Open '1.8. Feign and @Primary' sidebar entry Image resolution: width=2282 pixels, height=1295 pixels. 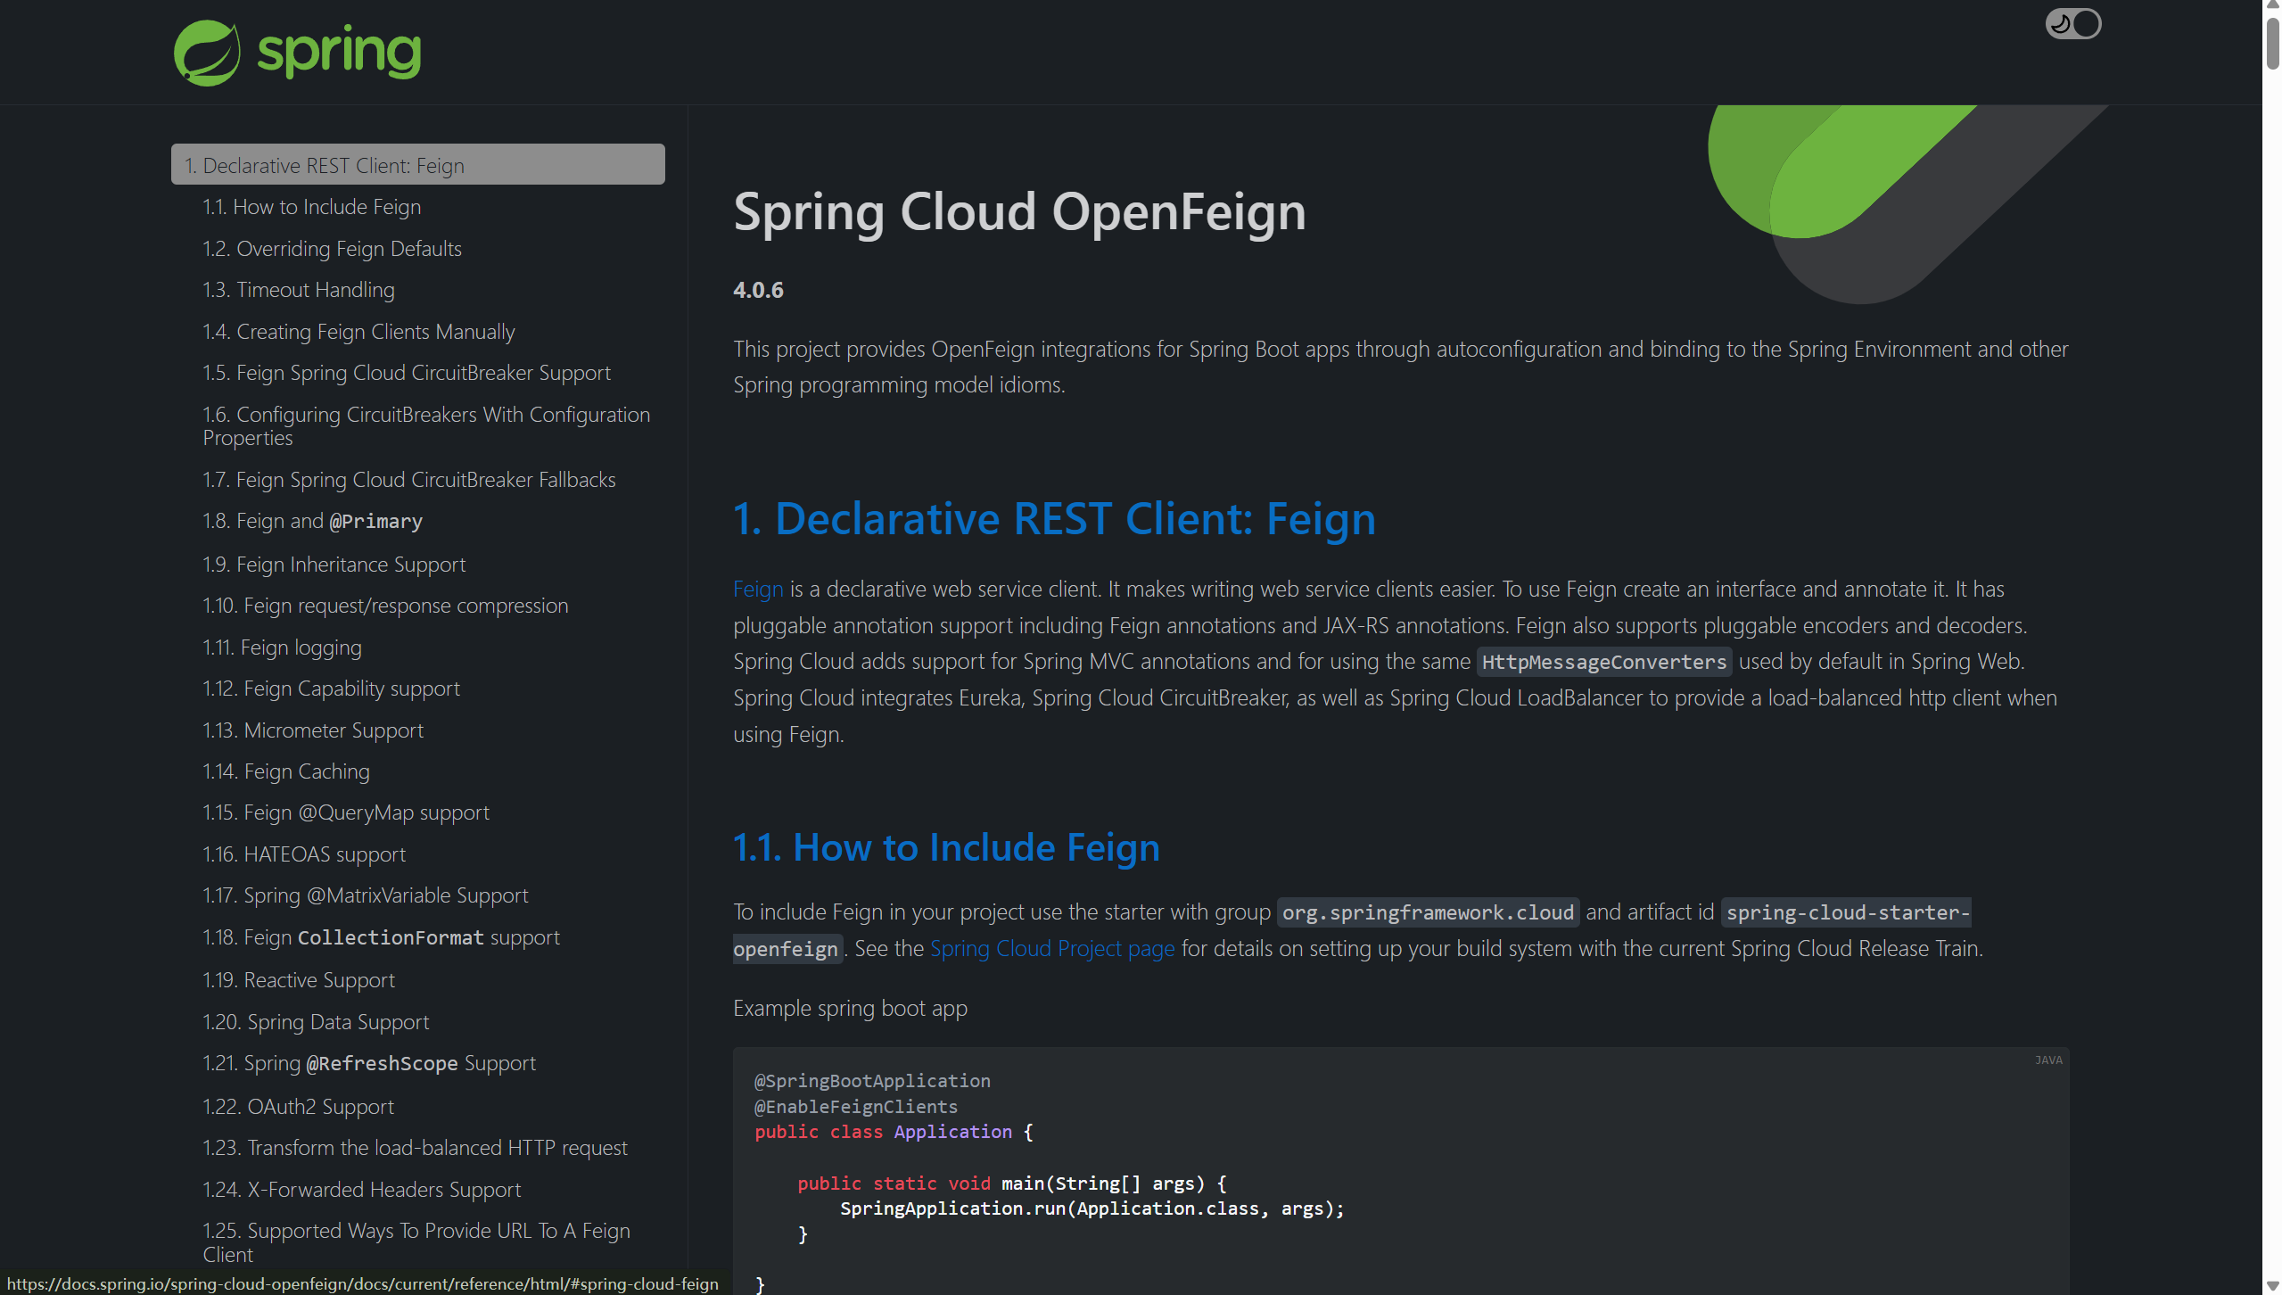tap(312, 521)
